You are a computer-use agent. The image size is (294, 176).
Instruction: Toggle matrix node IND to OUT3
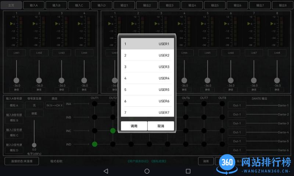[131, 144]
